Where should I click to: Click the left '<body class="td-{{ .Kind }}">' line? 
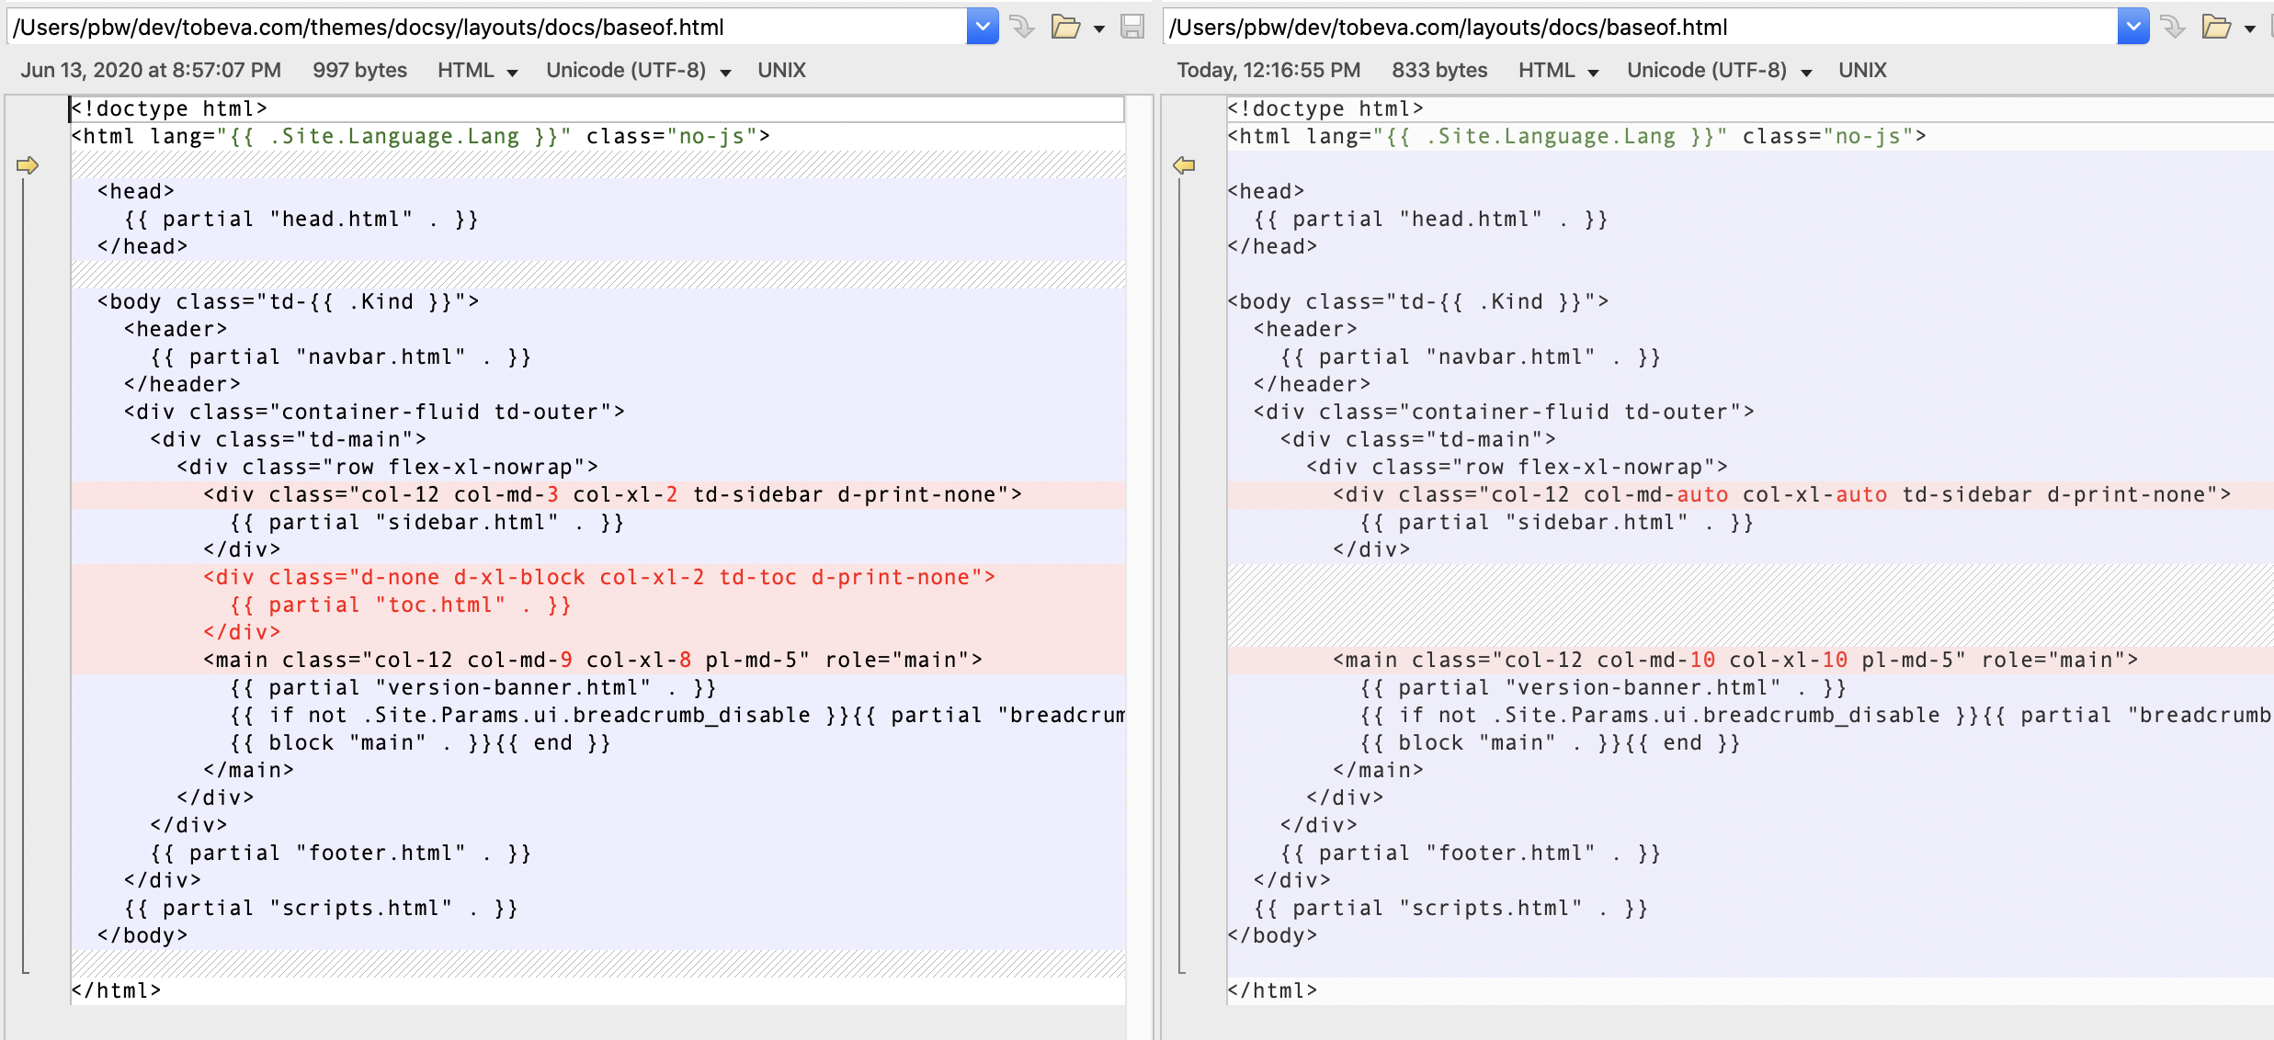(x=598, y=302)
